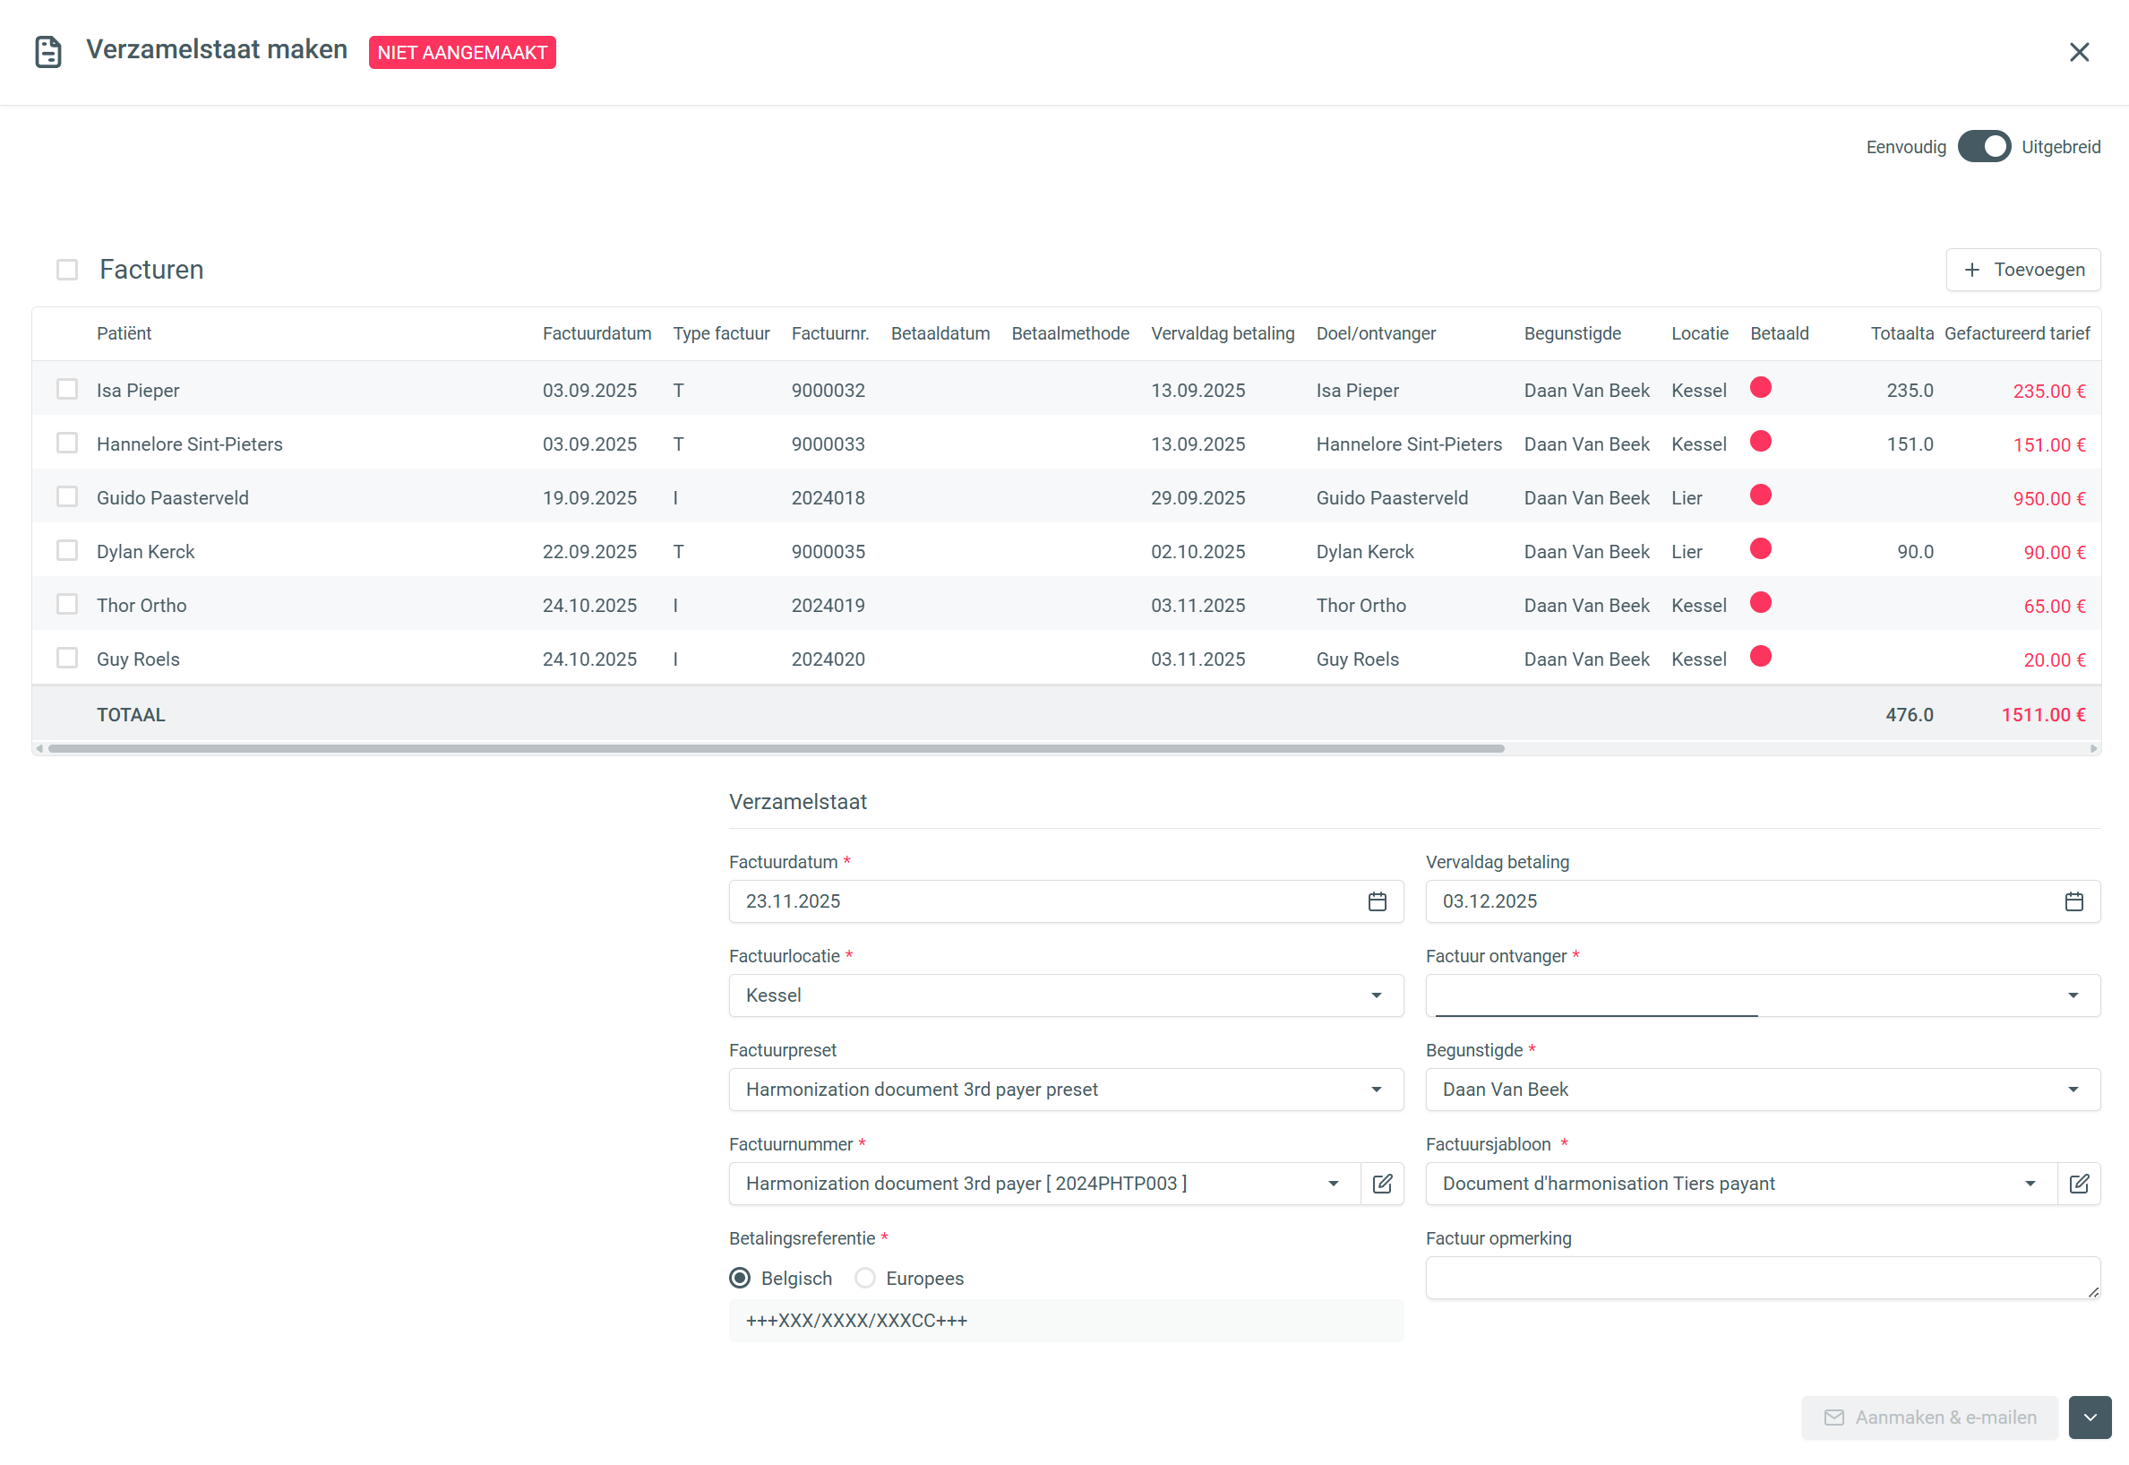Click the red Betaald dot for Isa Pieper
Image resolution: width=2129 pixels, height=1465 pixels.
coord(1759,387)
